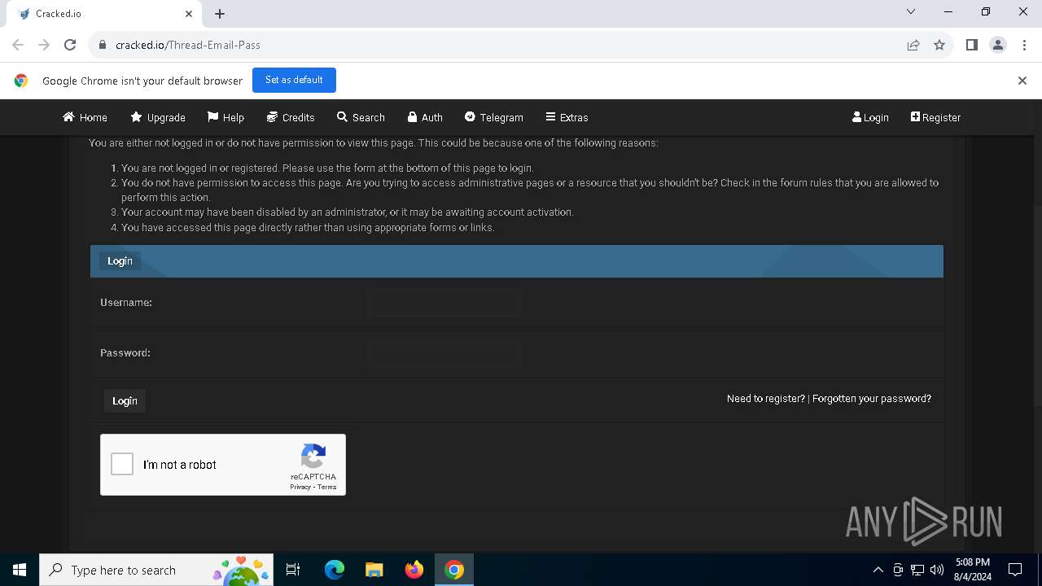Open the Search nav item

[361, 117]
